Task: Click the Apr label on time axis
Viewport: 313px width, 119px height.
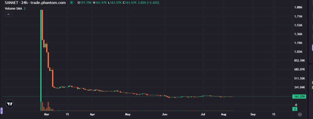Action: (92, 114)
